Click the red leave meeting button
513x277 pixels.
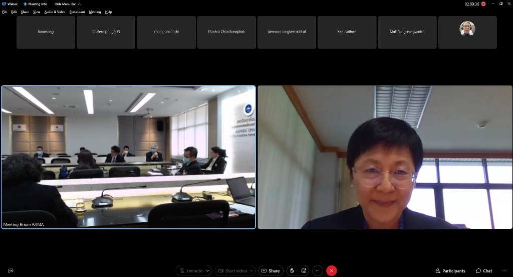(331, 270)
